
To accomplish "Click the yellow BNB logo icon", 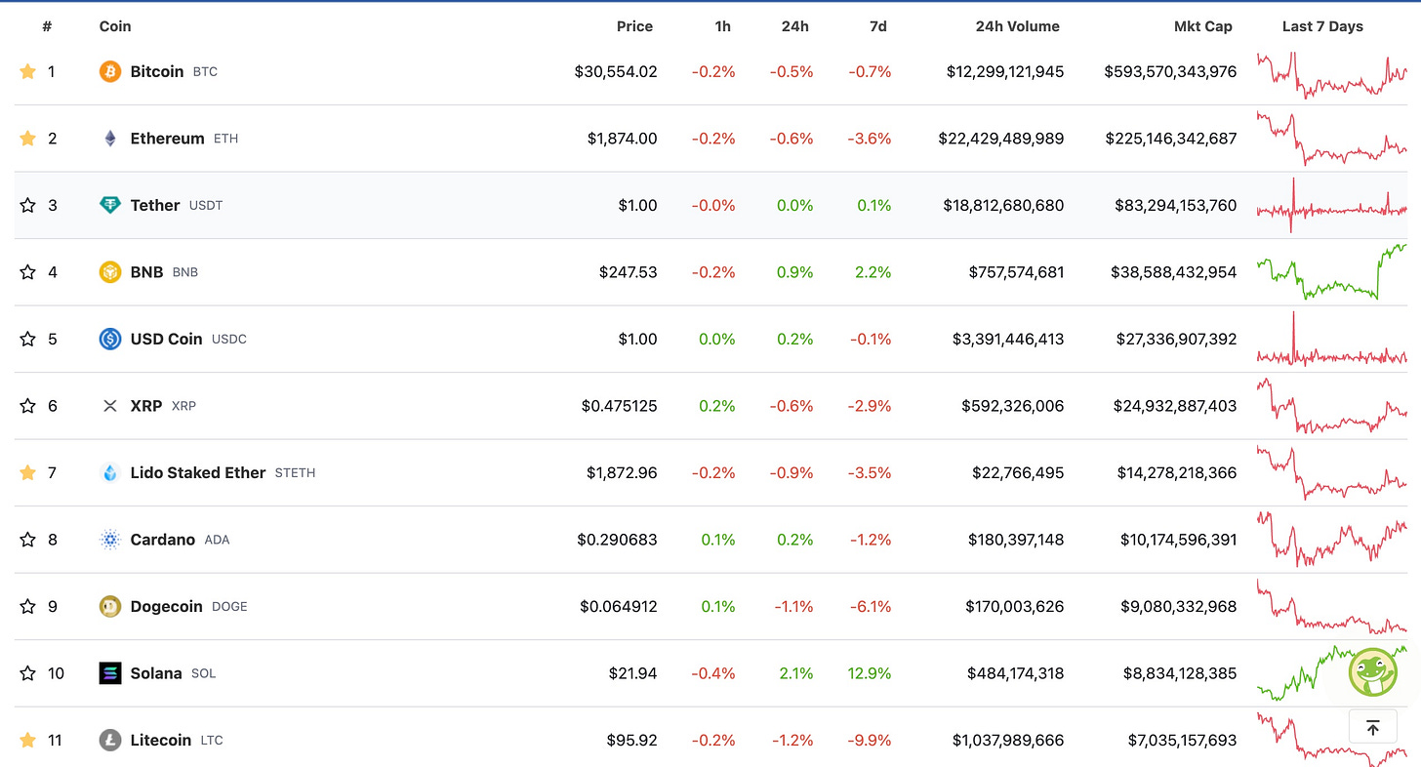I will [x=110, y=272].
